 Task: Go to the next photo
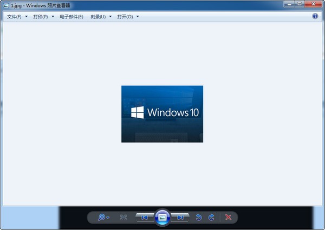coord(180,217)
